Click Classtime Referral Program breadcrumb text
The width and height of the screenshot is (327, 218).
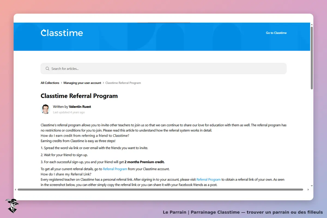[123, 83]
